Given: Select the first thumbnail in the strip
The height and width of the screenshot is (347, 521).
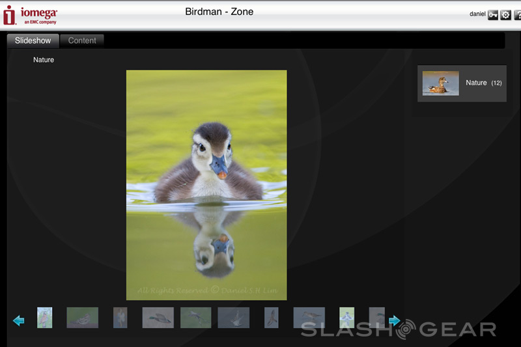Looking at the screenshot, I should (44, 318).
